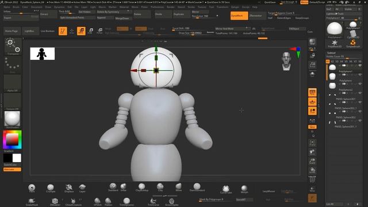The height and width of the screenshot is (207, 368).
Task: Open the Brush menu
Action: click(x=16, y=7)
